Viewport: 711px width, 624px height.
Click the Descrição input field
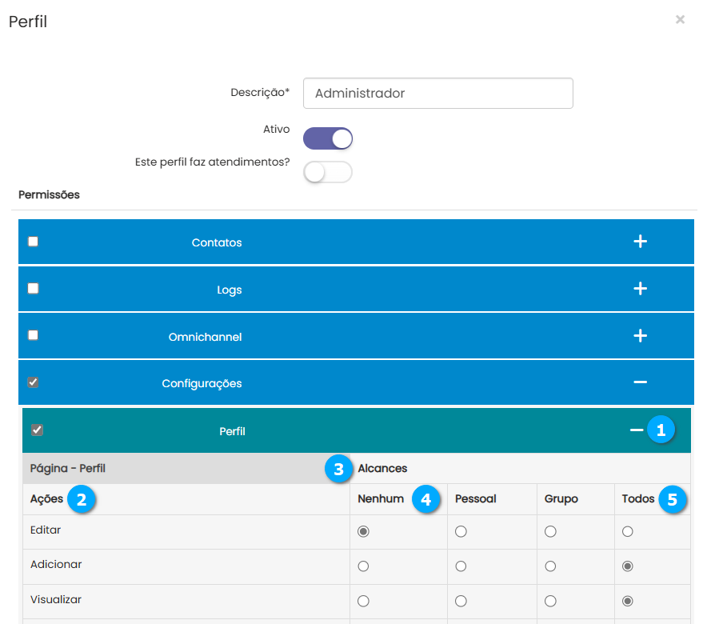437,93
